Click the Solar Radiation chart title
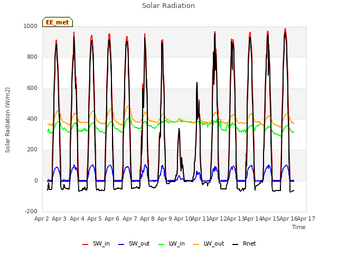This screenshot has height=254, width=338. [168, 6]
